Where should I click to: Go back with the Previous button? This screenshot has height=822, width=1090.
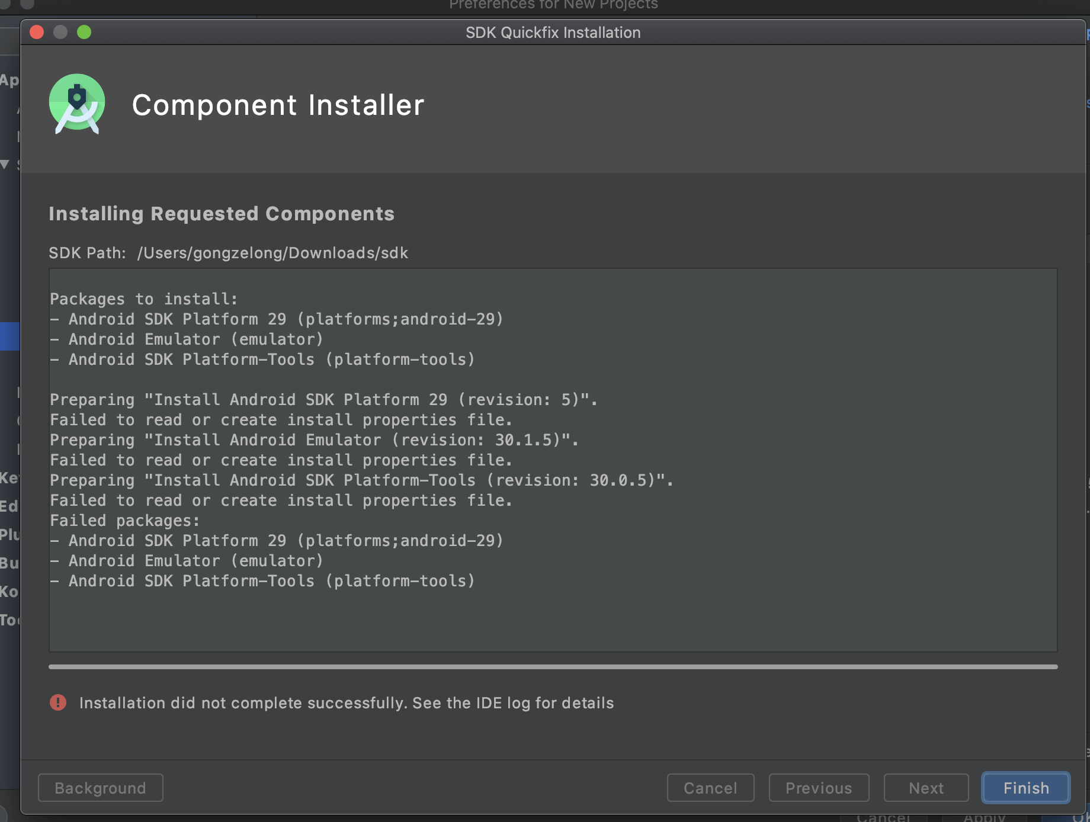[x=819, y=788]
